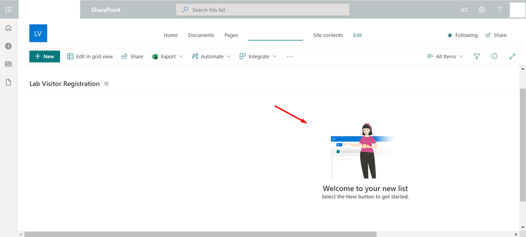Image resolution: width=526 pixels, height=237 pixels.
Task: Go to the Home navigation tab
Action: click(171, 35)
